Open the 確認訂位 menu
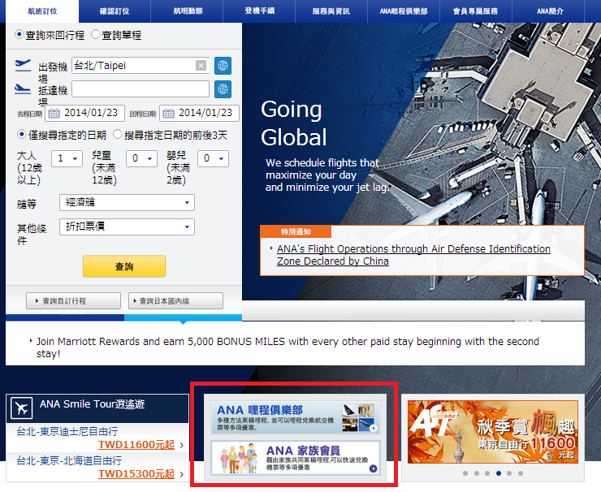 pyautogui.click(x=115, y=11)
